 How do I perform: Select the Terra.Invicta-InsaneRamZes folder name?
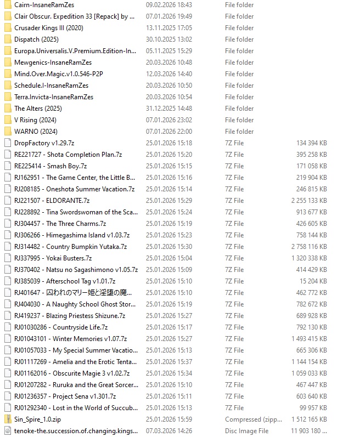click(x=54, y=97)
